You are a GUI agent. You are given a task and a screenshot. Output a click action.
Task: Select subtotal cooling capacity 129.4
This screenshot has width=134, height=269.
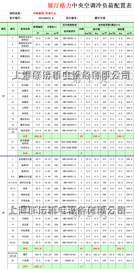click(96, 136)
